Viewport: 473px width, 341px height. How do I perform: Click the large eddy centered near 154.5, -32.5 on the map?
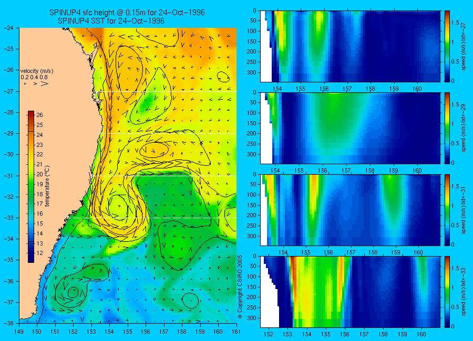tap(119, 208)
